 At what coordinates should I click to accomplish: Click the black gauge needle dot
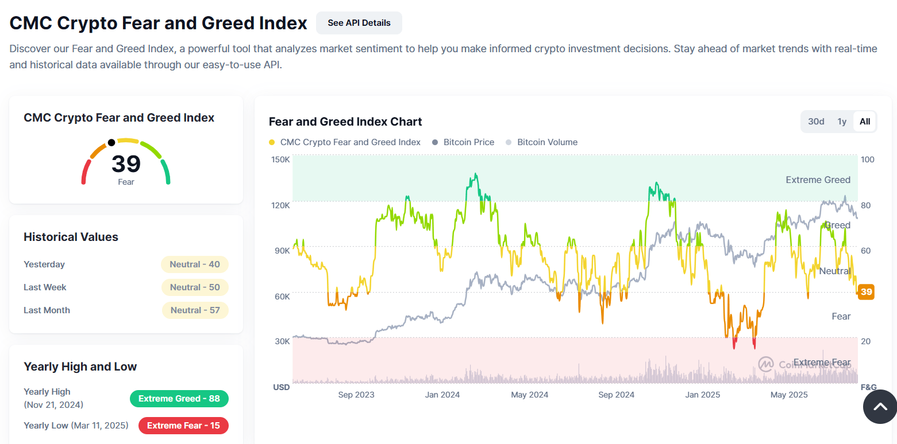(x=111, y=142)
